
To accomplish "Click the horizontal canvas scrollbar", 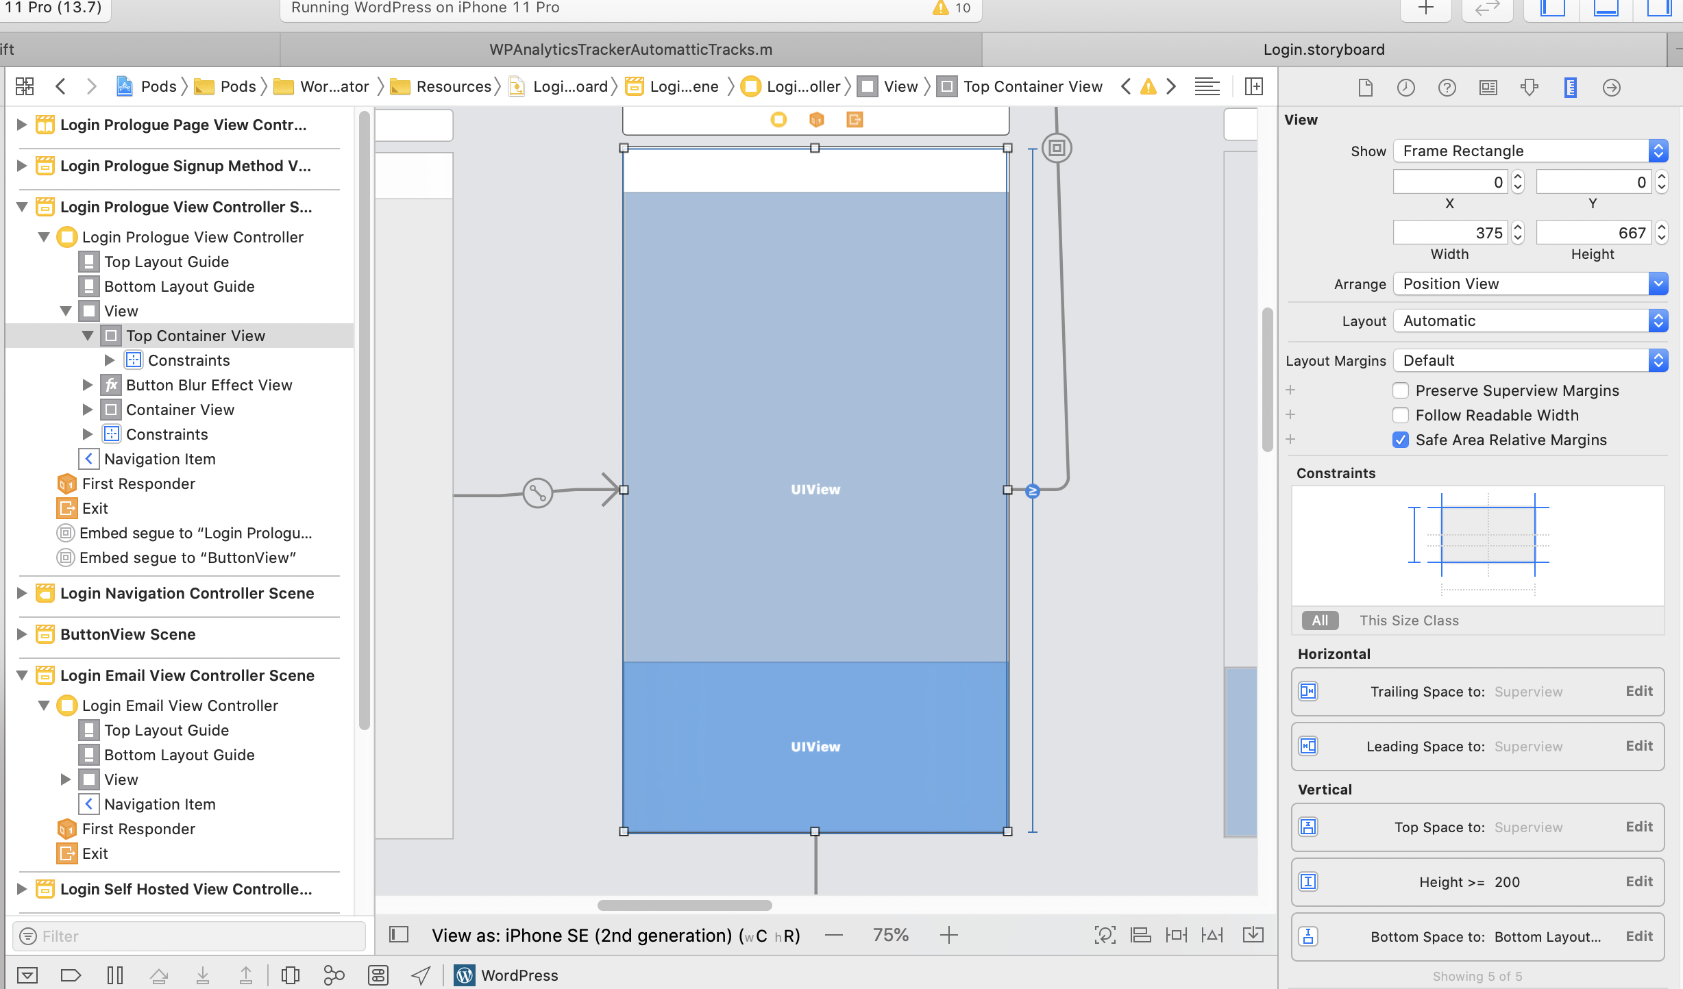I will pyautogui.click(x=684, y=905).
